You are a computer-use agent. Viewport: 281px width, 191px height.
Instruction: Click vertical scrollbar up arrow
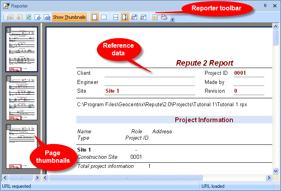(x=275, y=27)
